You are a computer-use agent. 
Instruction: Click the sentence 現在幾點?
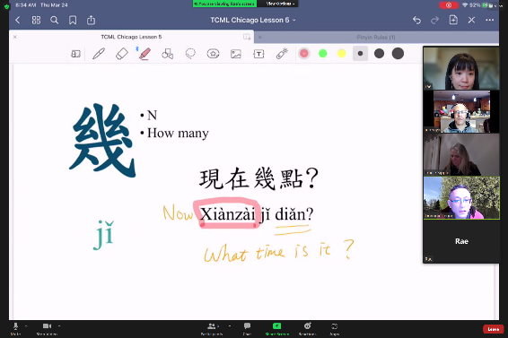pos(258,178)
